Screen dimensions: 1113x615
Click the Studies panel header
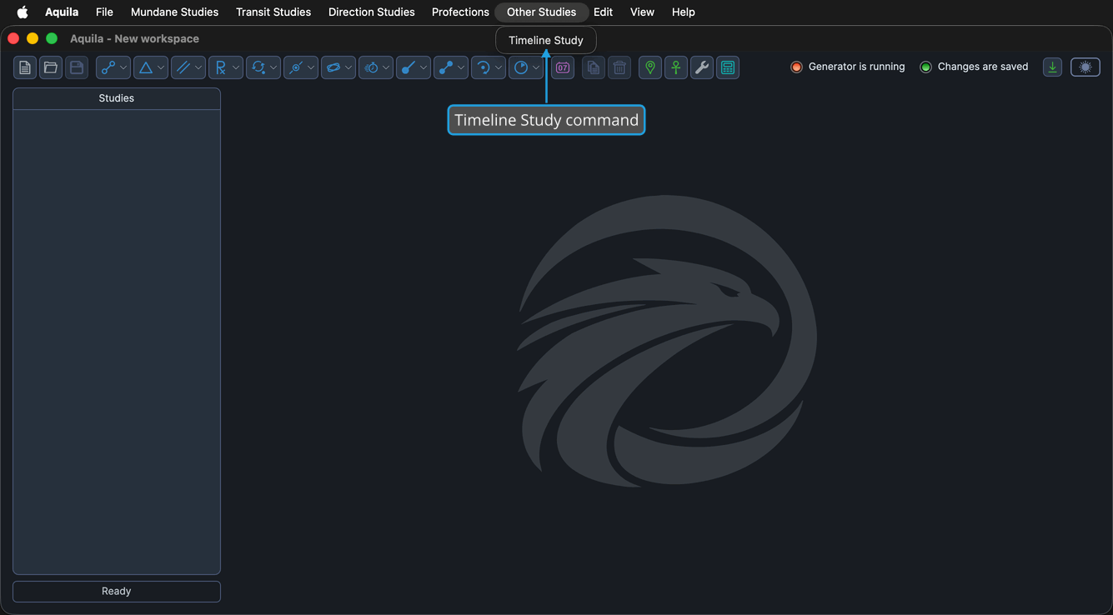pyautogui.click(x=117, y=98)
